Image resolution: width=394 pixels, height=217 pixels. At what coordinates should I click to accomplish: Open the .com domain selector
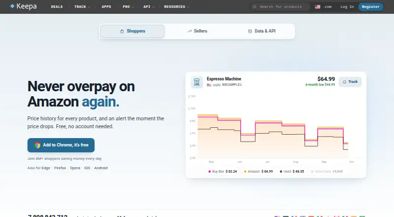pyautogui.click(x=324, y=7)
